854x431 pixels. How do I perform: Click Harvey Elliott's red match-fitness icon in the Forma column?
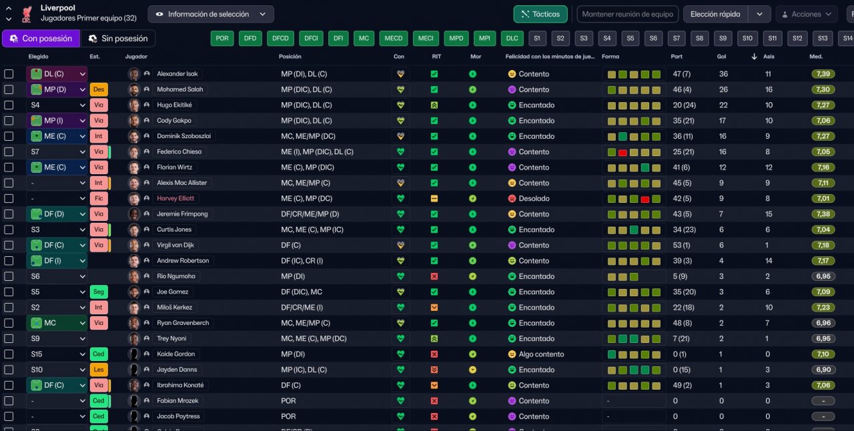645,199
